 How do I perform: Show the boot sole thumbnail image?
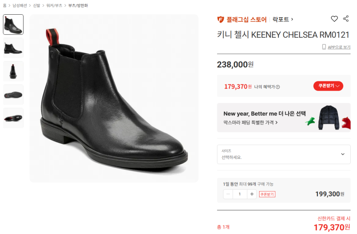point(13,94)
